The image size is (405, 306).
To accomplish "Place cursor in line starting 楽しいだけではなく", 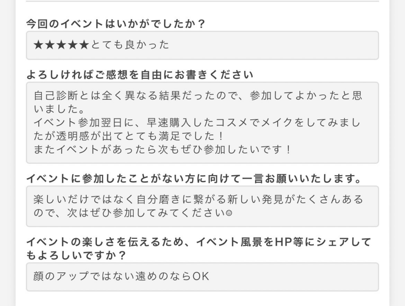I will coord(199,199).
